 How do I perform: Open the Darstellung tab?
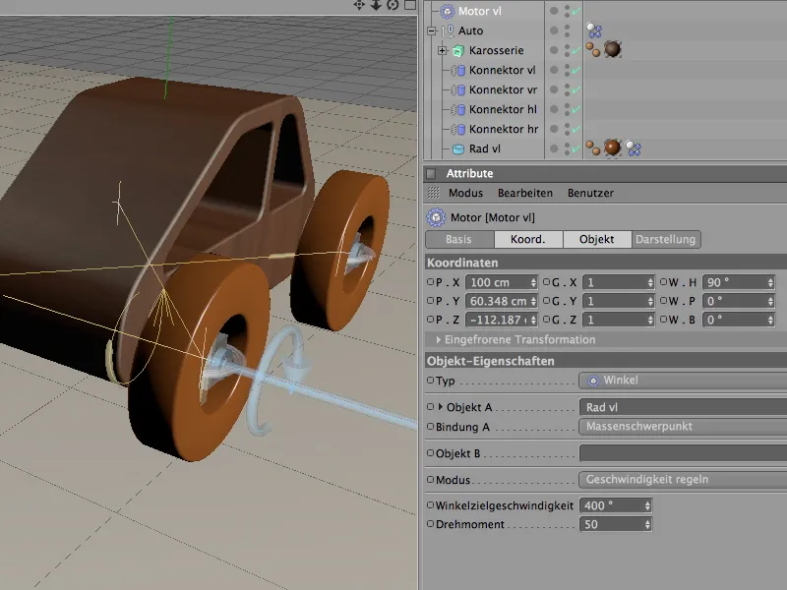[x=665, y=239]
